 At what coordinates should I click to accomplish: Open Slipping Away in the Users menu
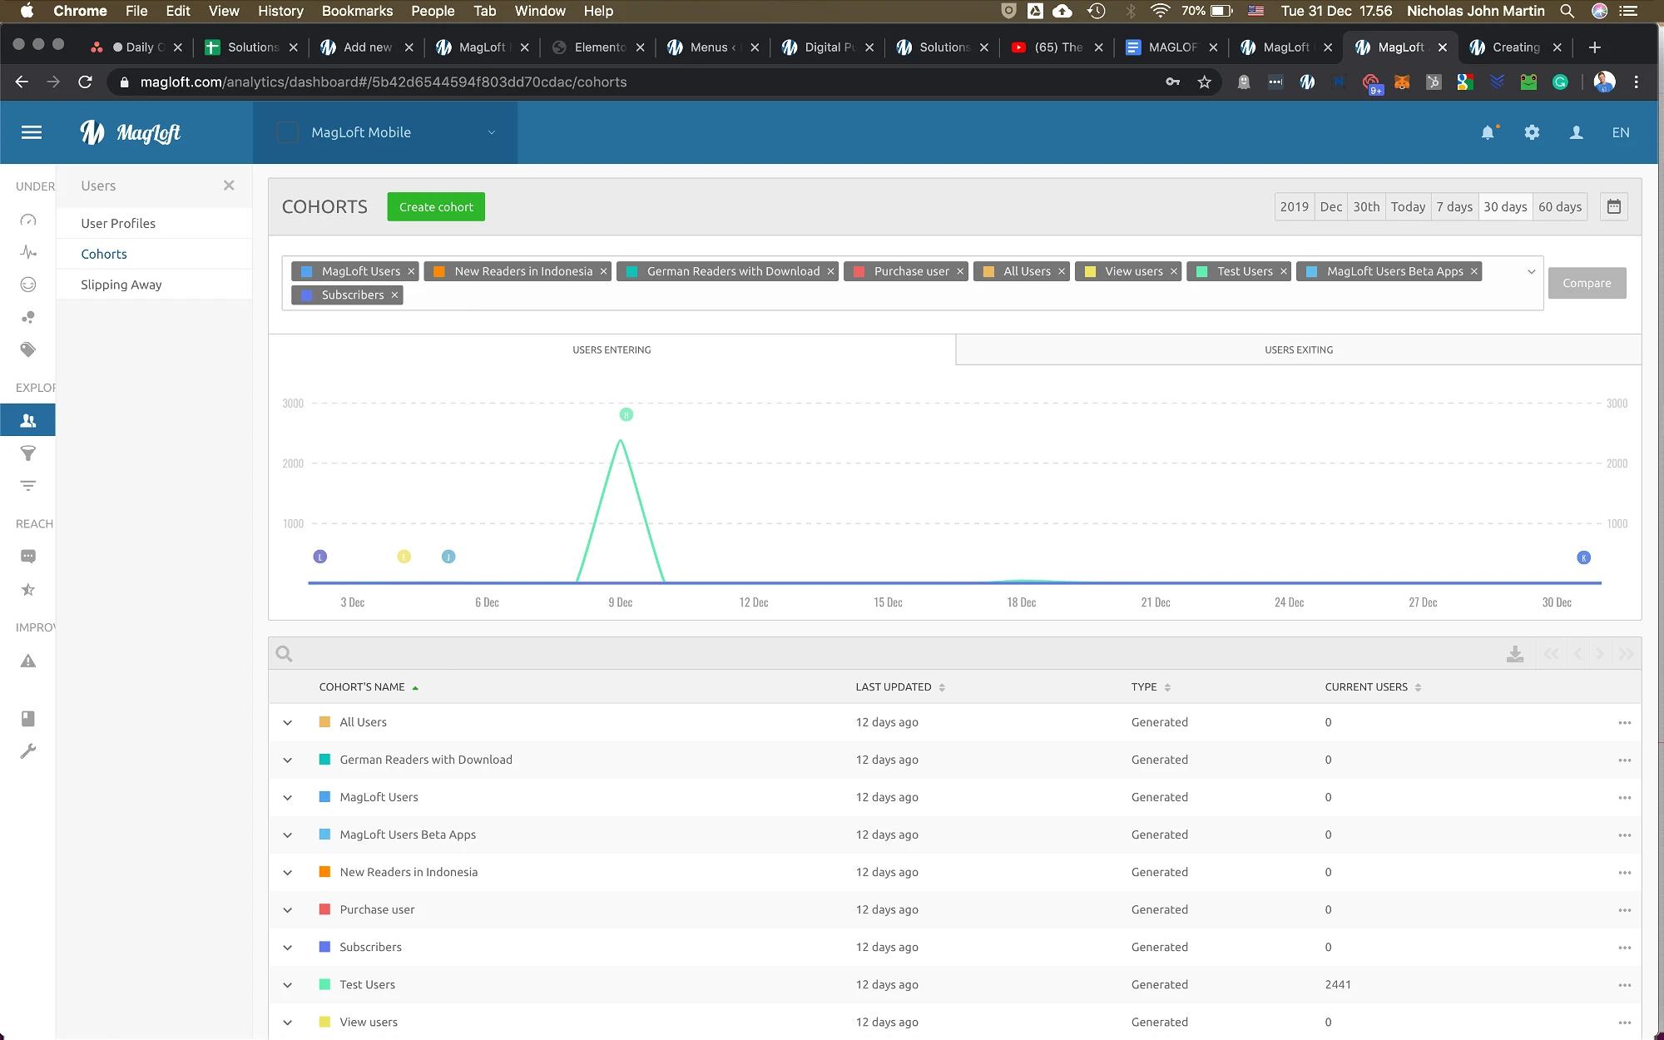[121, 285]
